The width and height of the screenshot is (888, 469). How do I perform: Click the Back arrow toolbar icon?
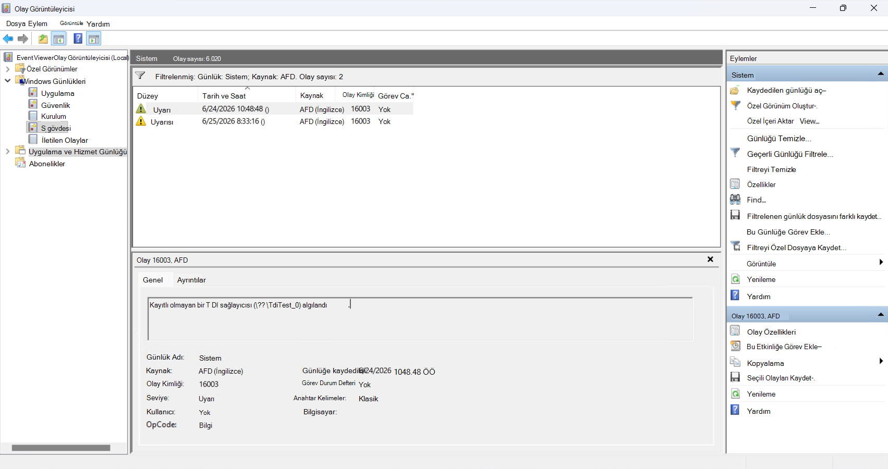[8, 39]
